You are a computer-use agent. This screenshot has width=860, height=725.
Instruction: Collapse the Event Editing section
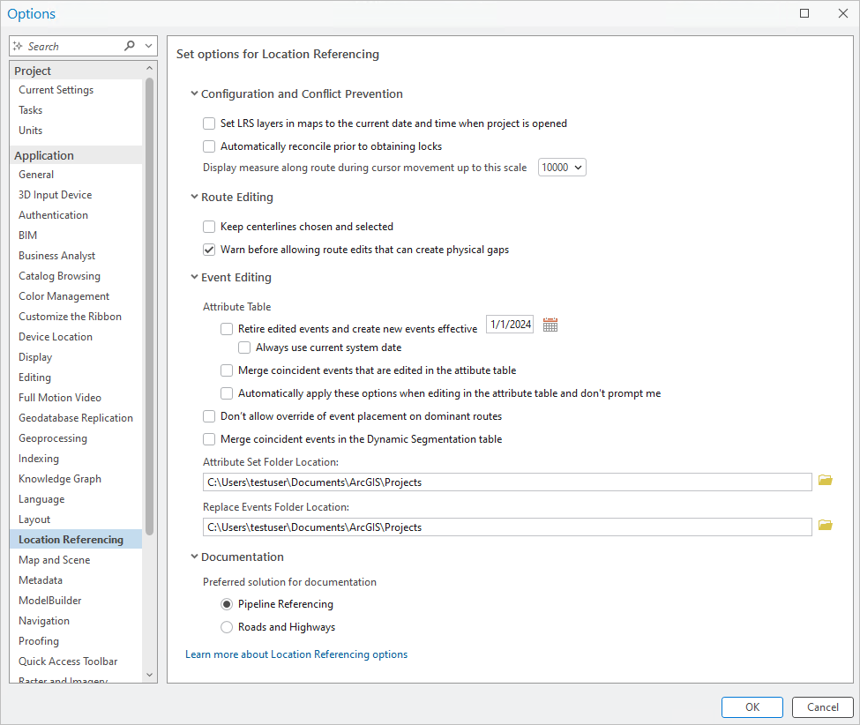click(194, 278)
